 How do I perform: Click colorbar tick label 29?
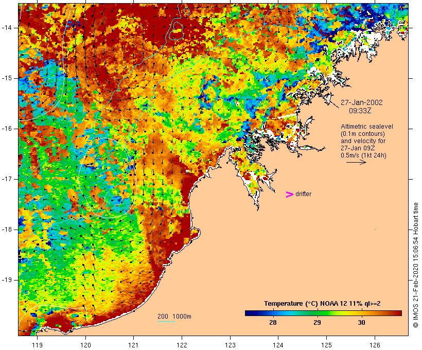[x=318, y=322]
